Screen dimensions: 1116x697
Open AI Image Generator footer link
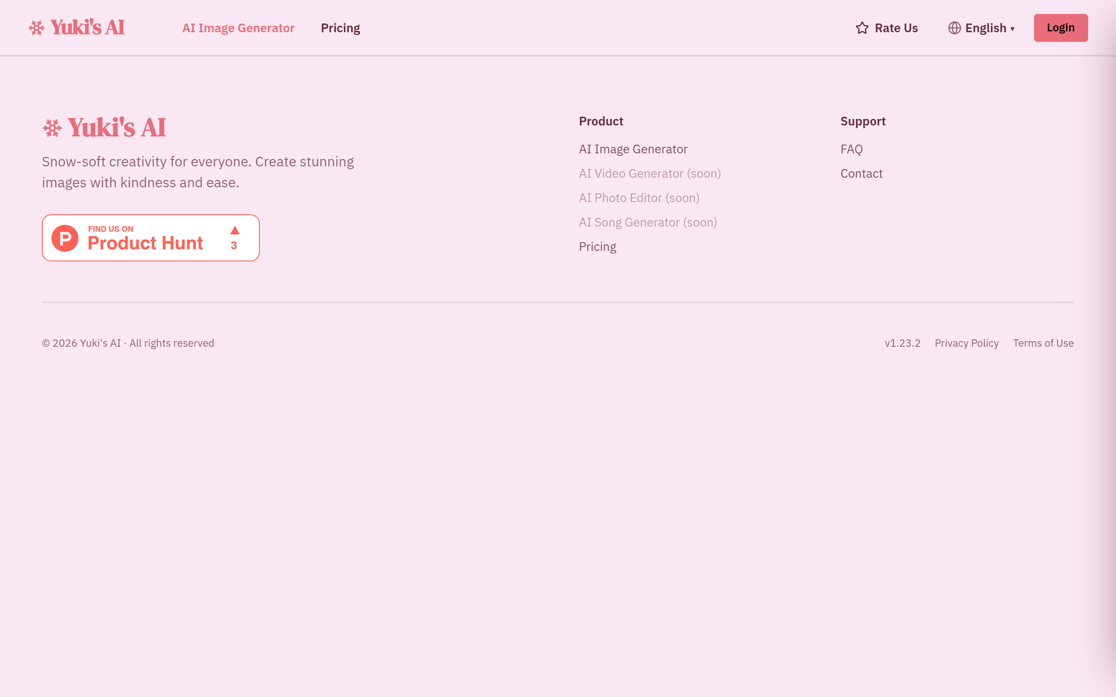point(633,149)
